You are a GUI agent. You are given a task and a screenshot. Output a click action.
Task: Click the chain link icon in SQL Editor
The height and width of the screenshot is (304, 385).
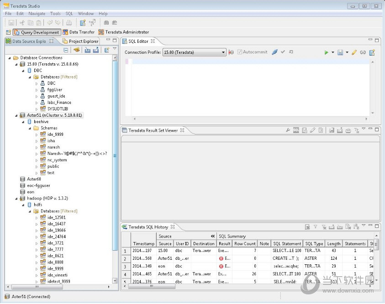pyautogui.click(x=363, y=52)
